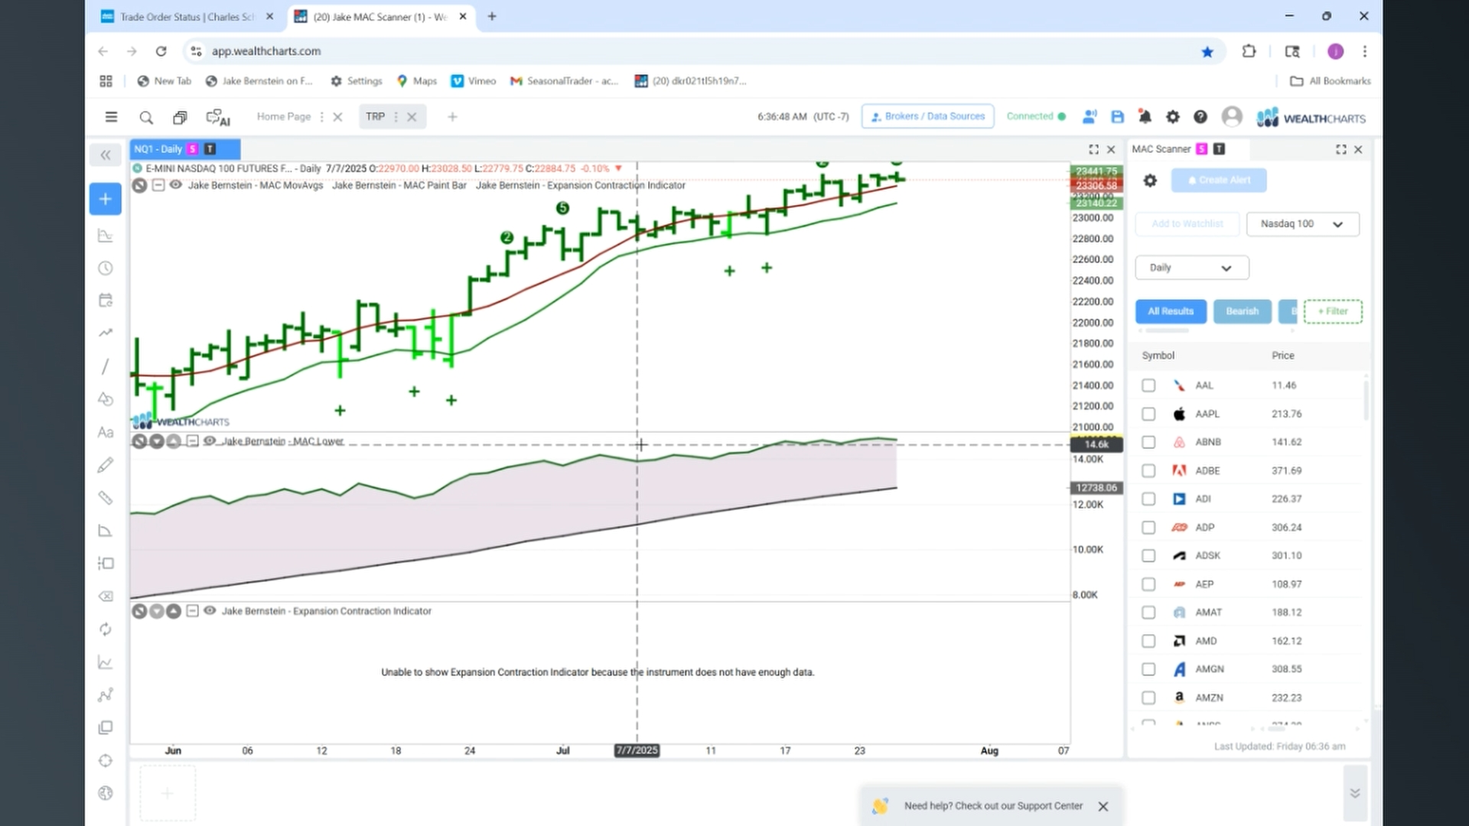Close the support center help popup
Screen dimensions: 1469x826
(1103, 806)
